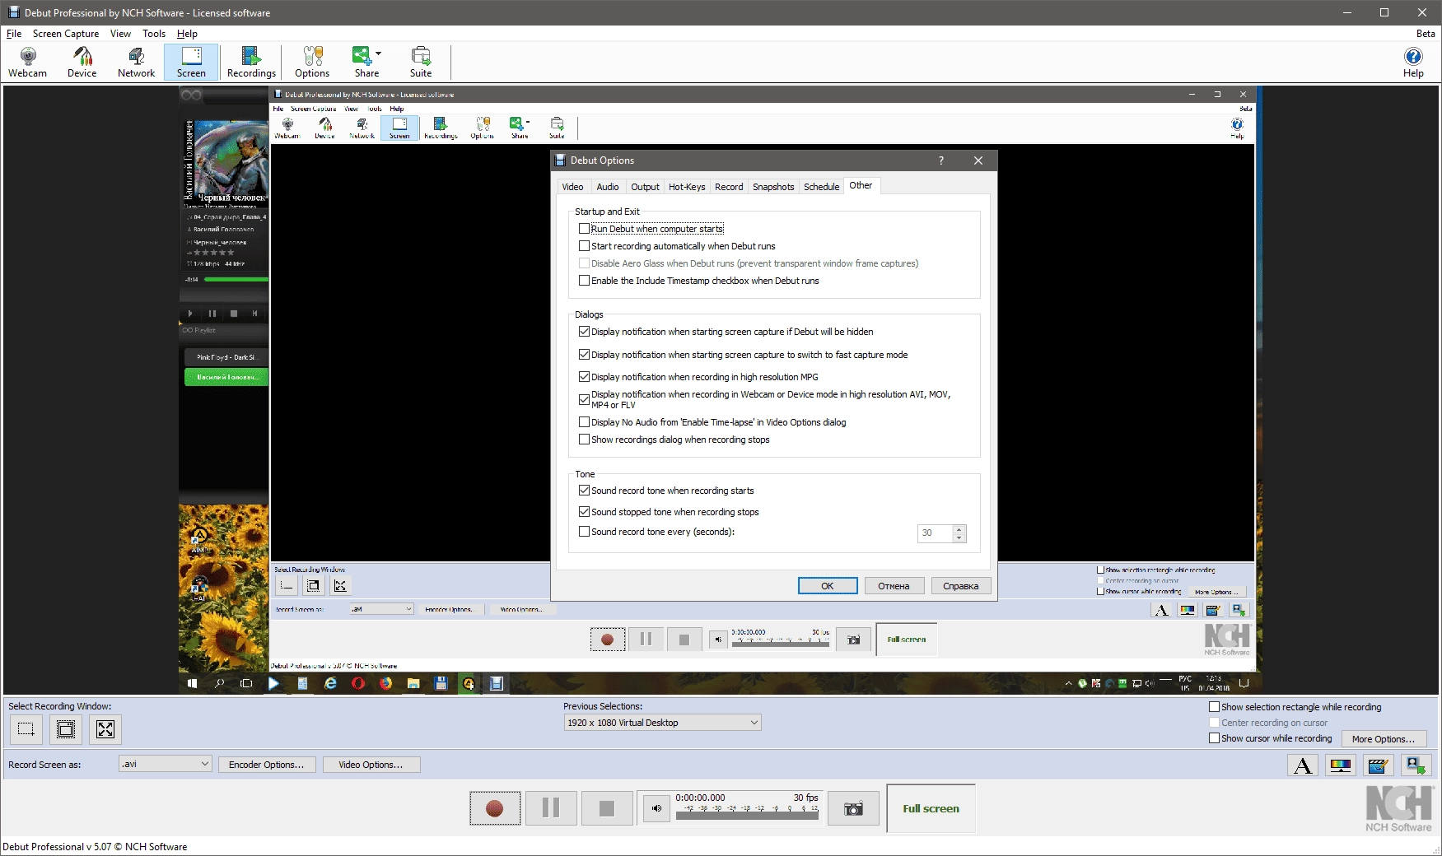Open the File menu

pos(14,34)
